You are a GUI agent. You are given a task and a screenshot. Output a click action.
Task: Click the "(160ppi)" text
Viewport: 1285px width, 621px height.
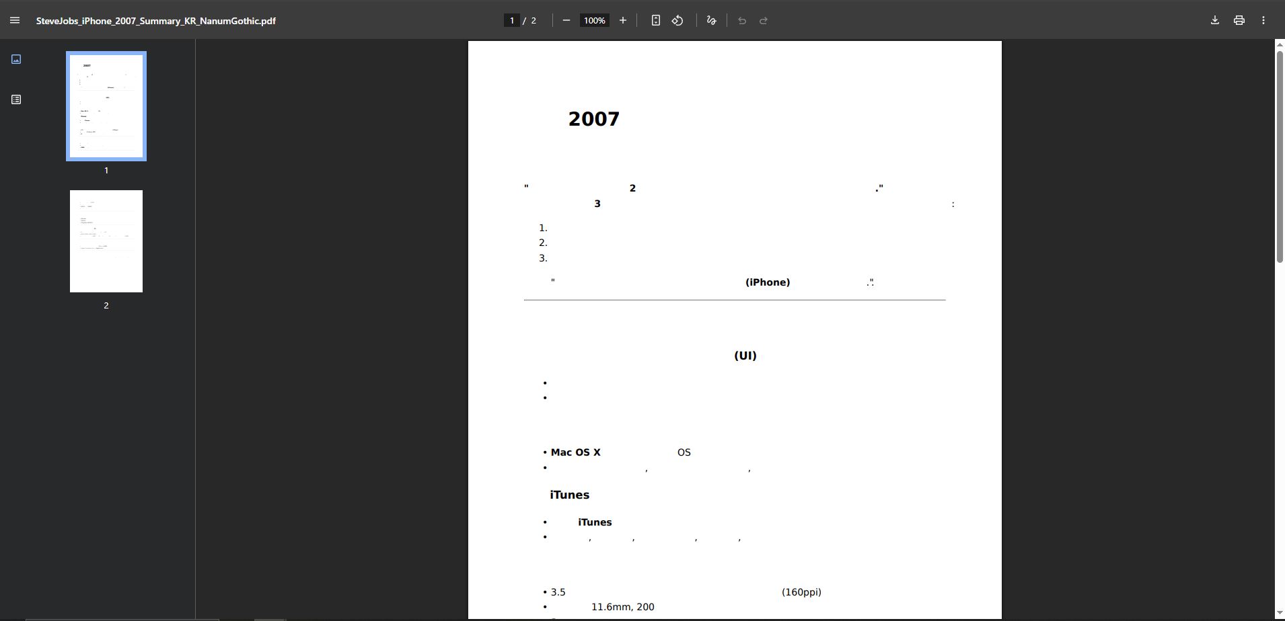pos(801,592)
